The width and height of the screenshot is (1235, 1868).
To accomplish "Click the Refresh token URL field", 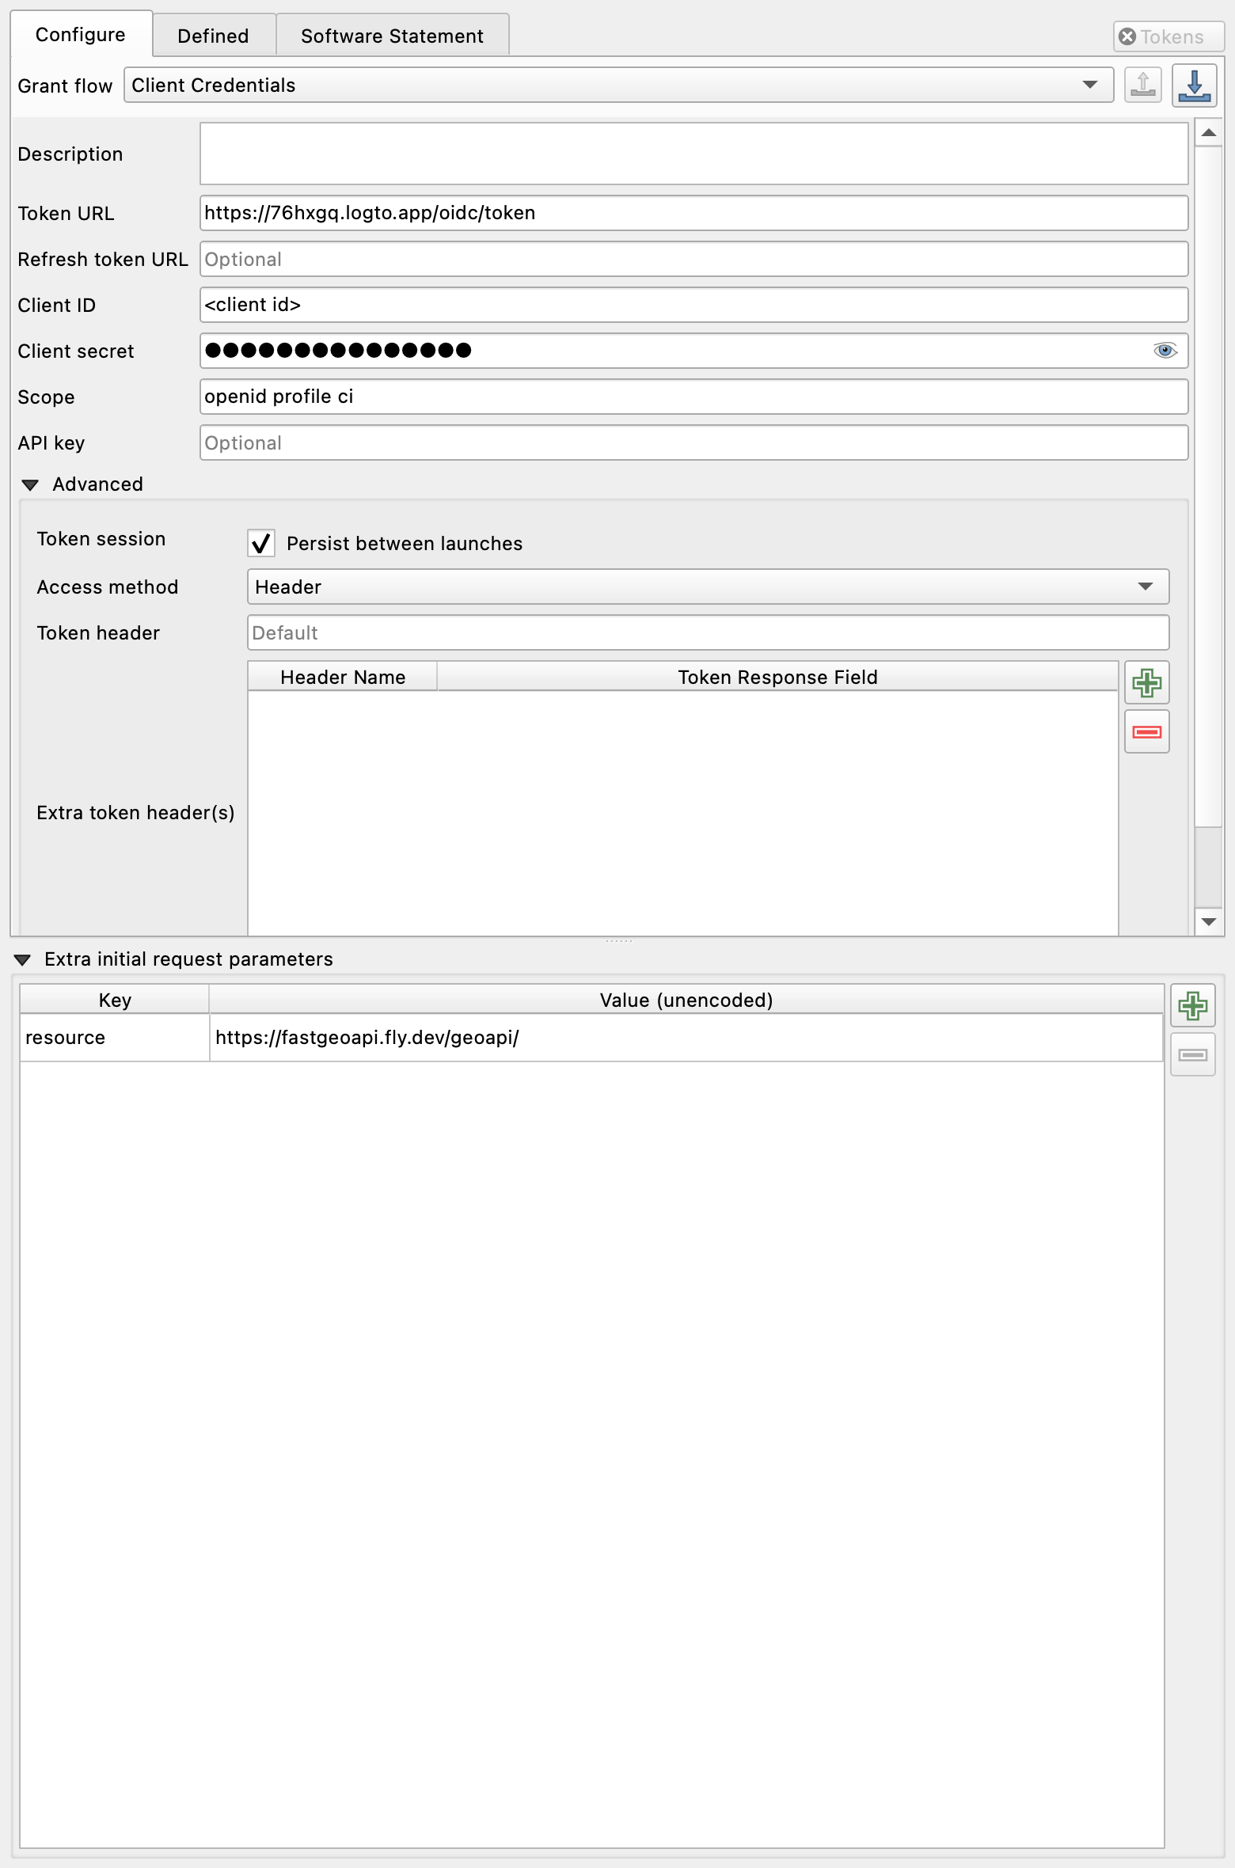I will pos(693,259).
